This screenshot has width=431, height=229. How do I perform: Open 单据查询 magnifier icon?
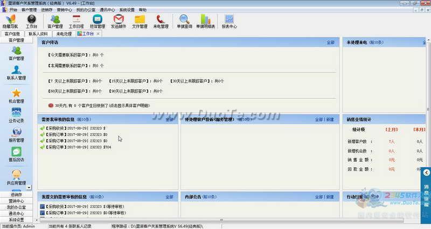184,22
